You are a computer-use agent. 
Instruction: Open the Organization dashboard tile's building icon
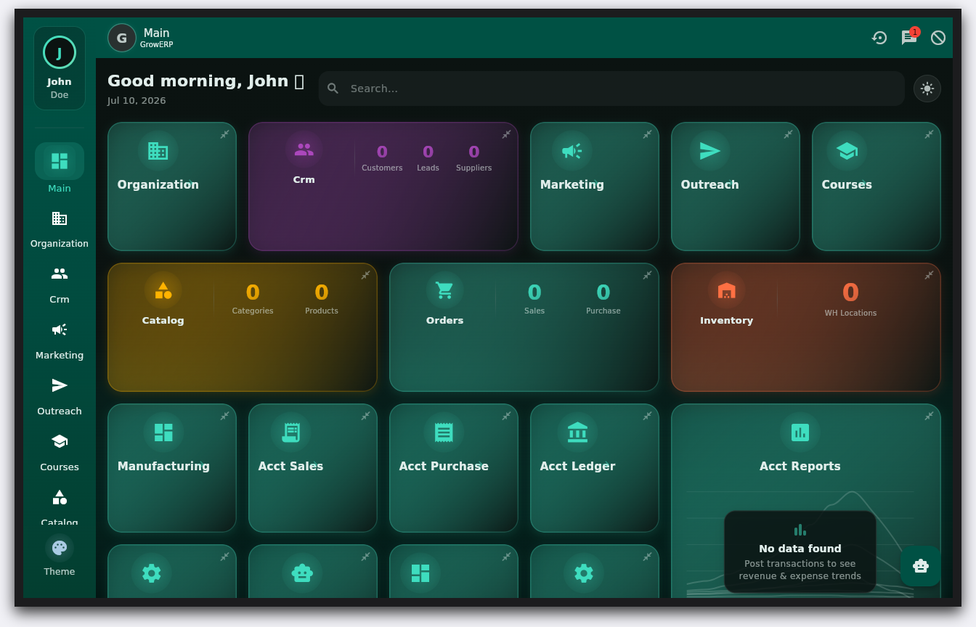click(x=158, y=151)
